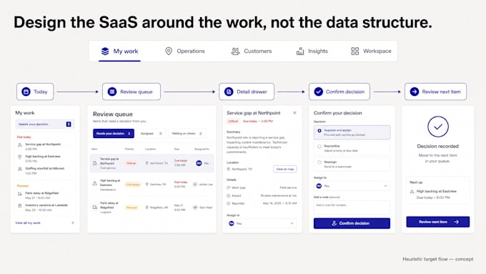486x274 pixels.
Task: Click the View on map button
Action: point(285,169)
